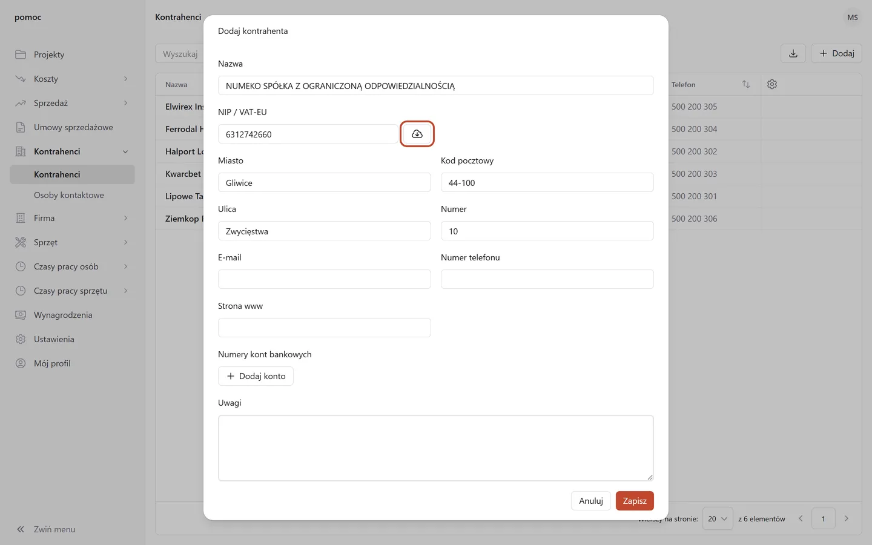This screenshot has height=545, width=872.
Task: Open the Projekty folder icon in sidebar
Action: 21,54
